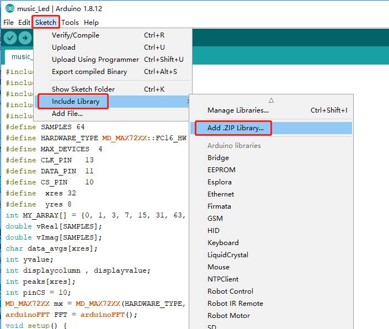Click the Verify checkmark toolbar icon
The width and height of the screenshot is (389, 329).
(10, 38)
